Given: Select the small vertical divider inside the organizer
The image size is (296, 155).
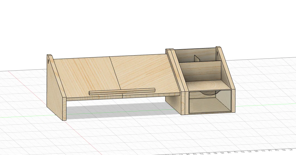Looking at the screenshot, I should 197,58.
